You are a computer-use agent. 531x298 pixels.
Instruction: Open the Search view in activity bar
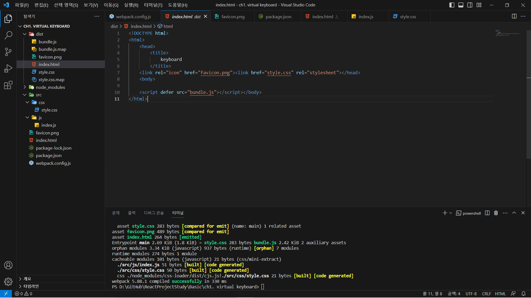click(x=8, y=35)
